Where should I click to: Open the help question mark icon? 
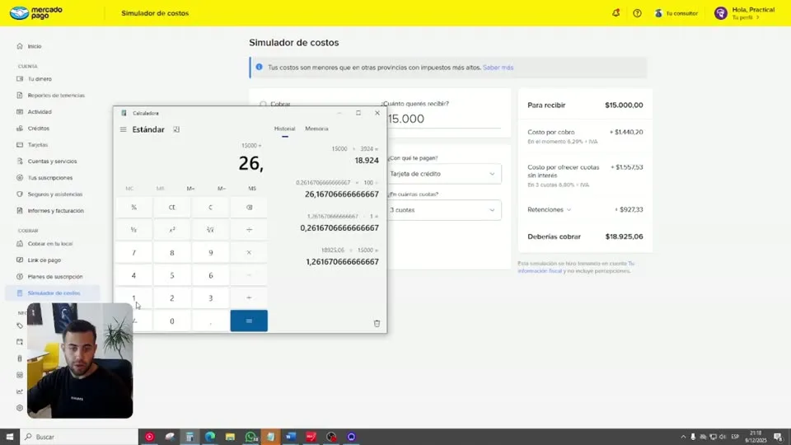637,13
